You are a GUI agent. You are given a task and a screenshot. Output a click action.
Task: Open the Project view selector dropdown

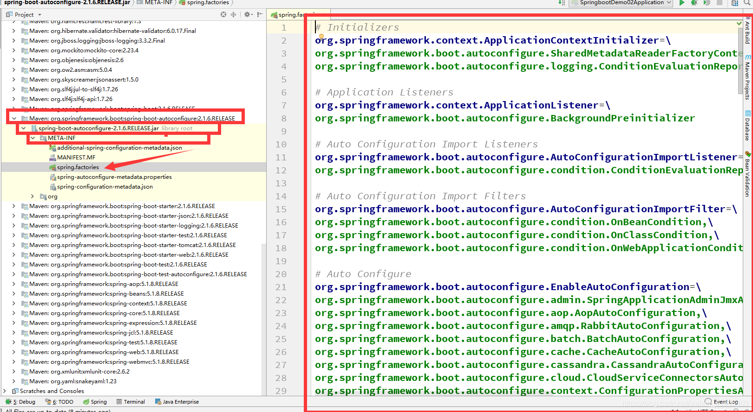click(24, 14)
